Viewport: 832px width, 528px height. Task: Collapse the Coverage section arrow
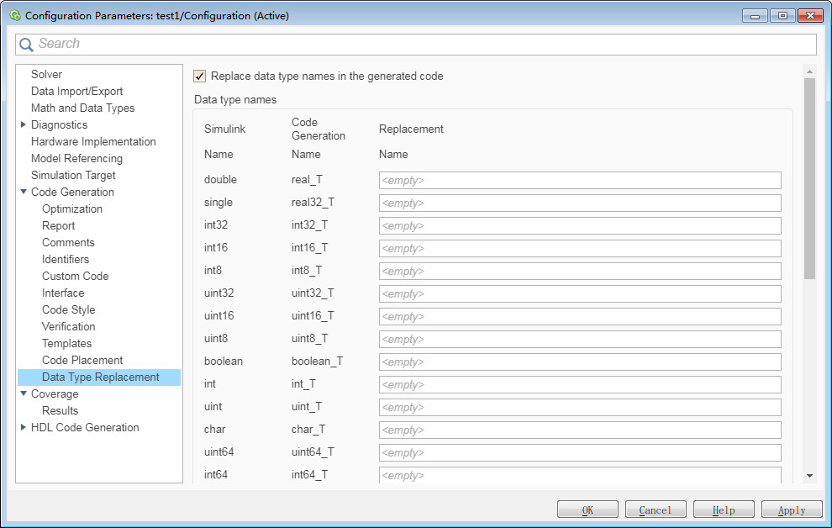point(24,393)
